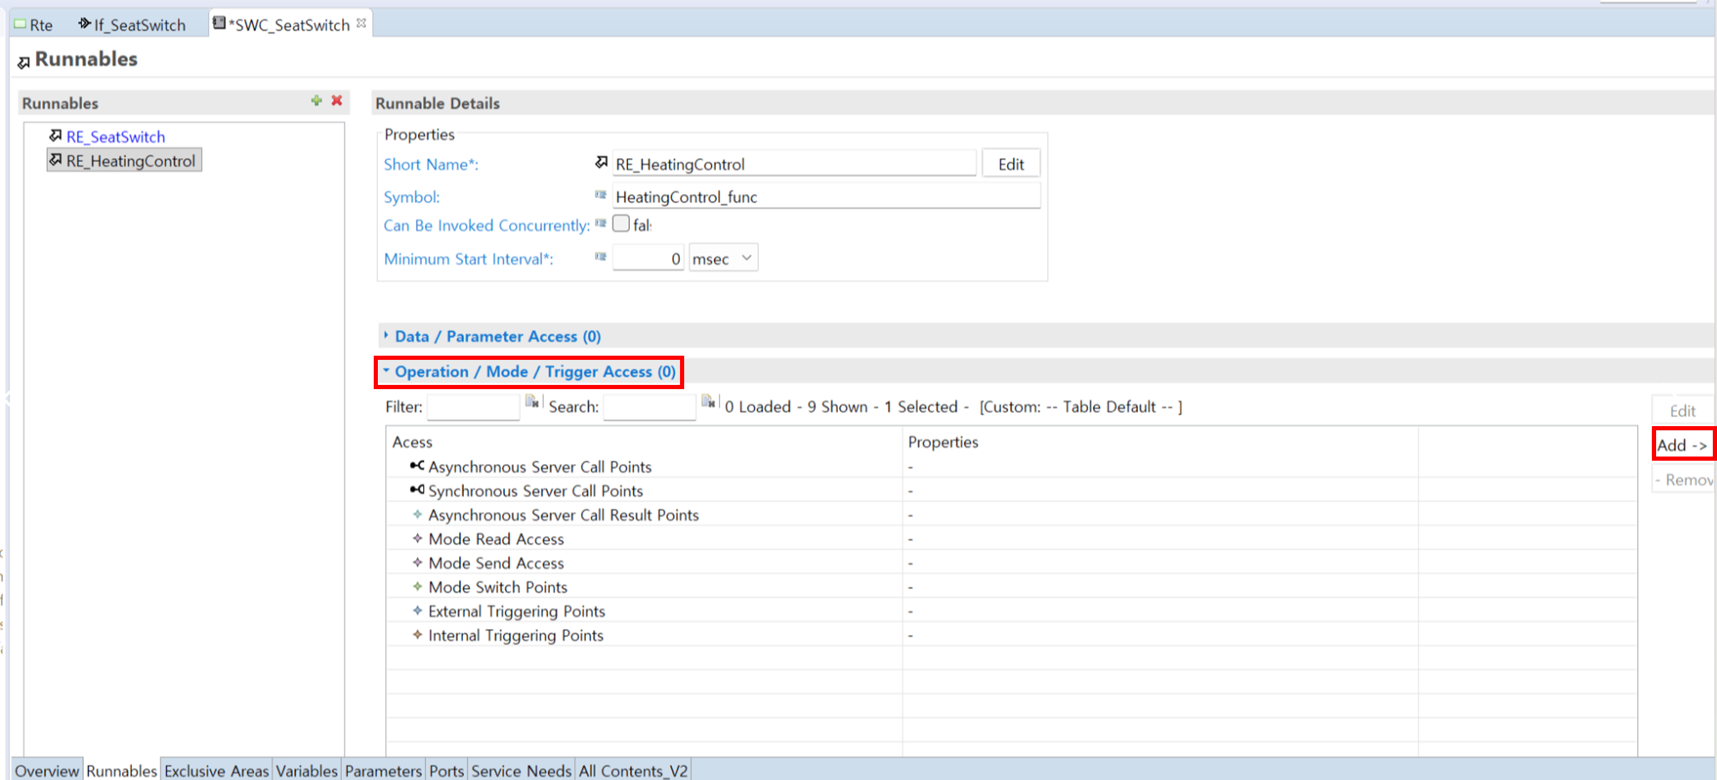Click green plus icon to add runnable

316,101
